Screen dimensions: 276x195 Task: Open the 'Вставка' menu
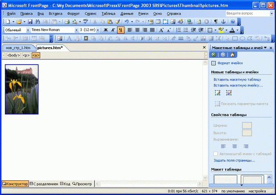[x=56, y=13]
